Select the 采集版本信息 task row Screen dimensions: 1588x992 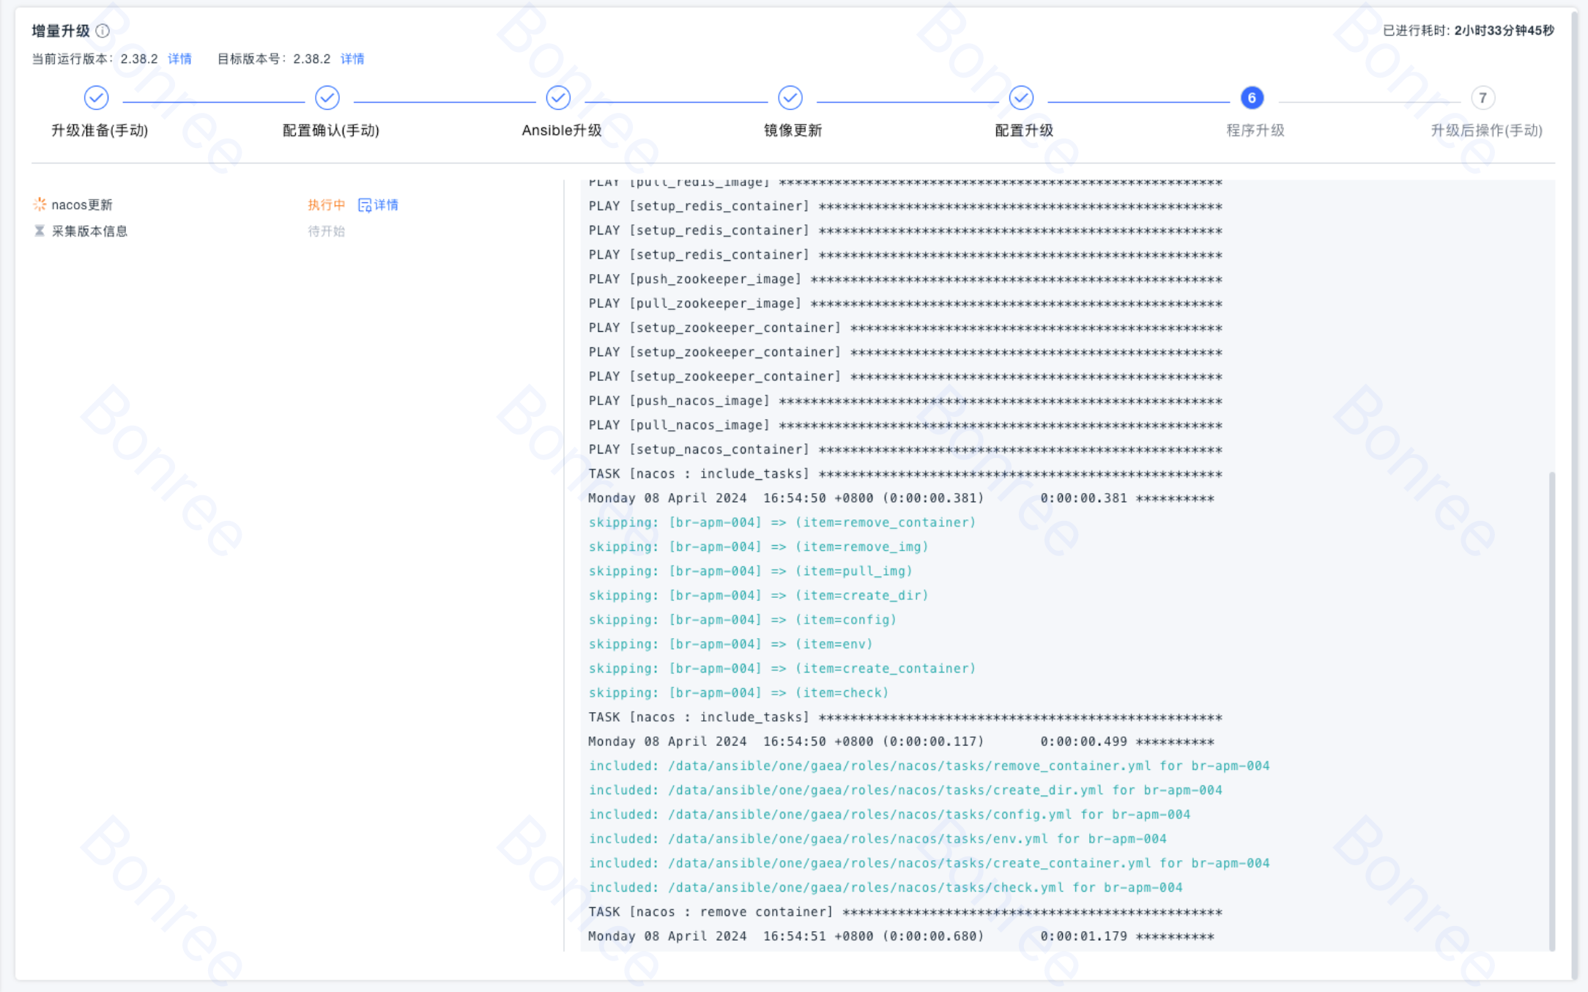click(x=89, y=231)
